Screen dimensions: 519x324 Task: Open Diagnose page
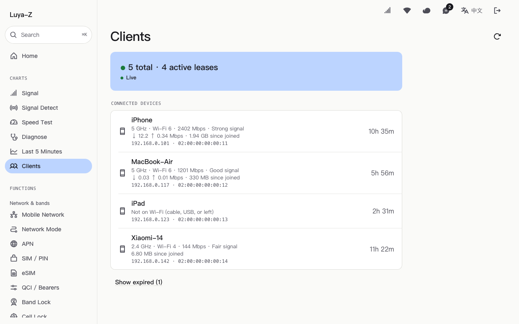point(49,137)
